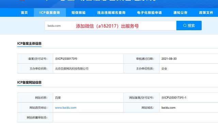The width and height of the screenshot is (218, 124).
Task: Go to 违法违规域名查询 tab
Action: tap(111, 13)
